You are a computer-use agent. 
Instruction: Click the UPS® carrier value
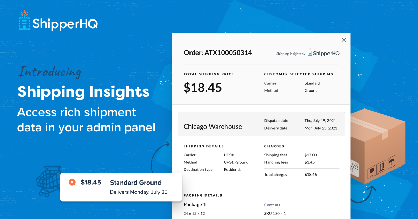(229, 155)
